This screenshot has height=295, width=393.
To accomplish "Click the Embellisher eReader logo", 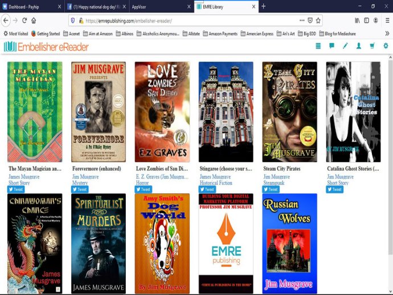I will tap(46, 47).
